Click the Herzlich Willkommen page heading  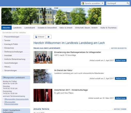(x=69, y=43)
